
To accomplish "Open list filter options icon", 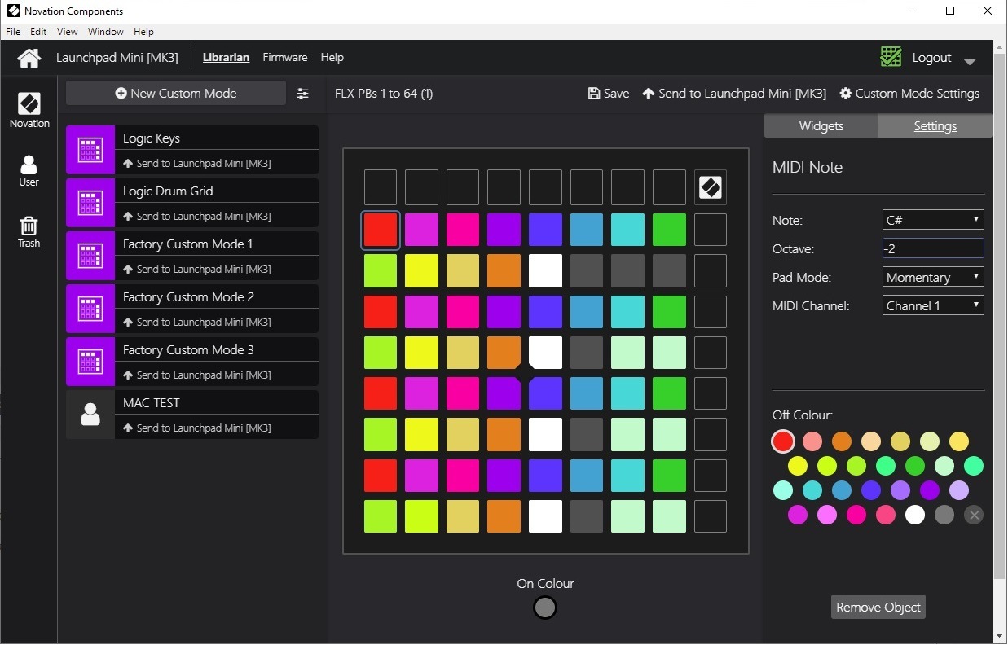I will pyautogui.click(x=302, y=94).
